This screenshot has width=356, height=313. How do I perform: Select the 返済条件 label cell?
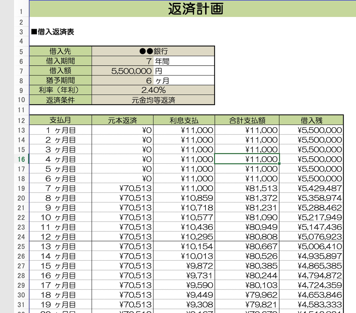[x=60, y=100]
